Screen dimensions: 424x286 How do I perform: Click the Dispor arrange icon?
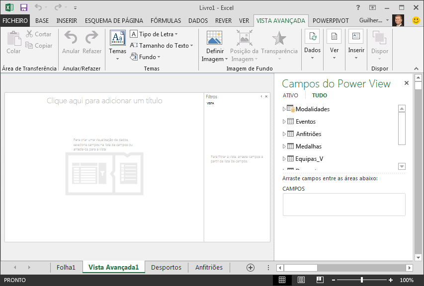click(x=380, y=38)
